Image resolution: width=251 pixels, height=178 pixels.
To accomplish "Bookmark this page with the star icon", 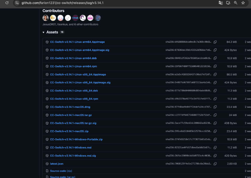I will pyautogui.click(x=243, y=3).
